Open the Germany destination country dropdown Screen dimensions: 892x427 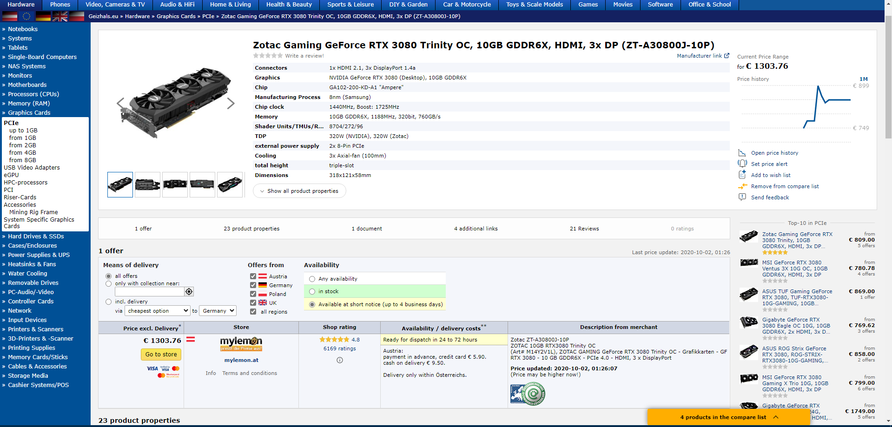(x=218, y=311)
